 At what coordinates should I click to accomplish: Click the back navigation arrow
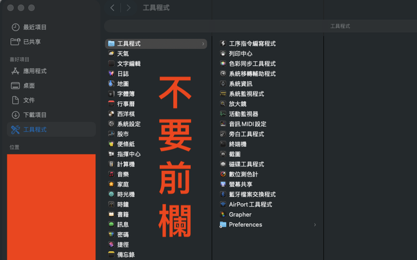tap(112, 7)
